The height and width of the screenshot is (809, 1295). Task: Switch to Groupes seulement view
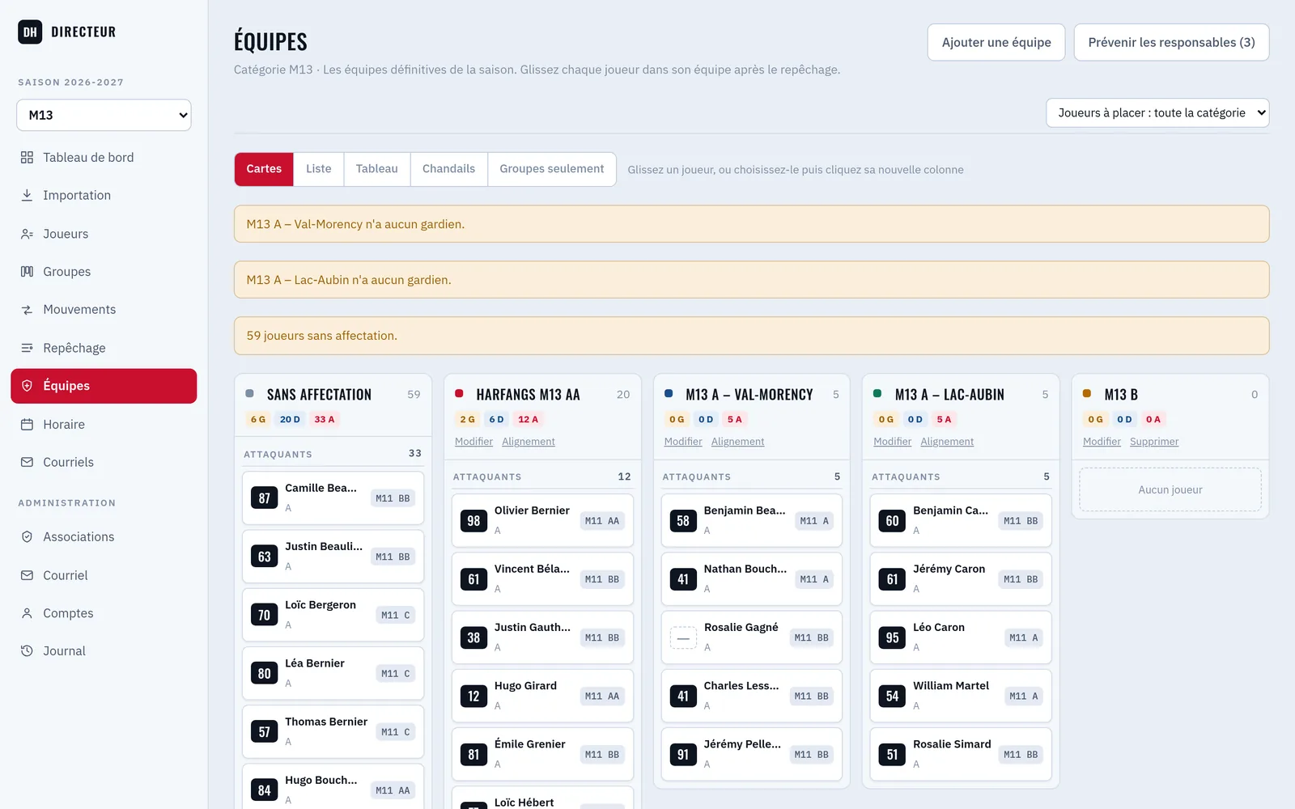[x=552, y=169]
